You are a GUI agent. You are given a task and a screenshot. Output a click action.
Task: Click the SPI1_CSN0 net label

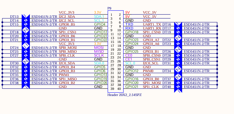coord(152,32)
